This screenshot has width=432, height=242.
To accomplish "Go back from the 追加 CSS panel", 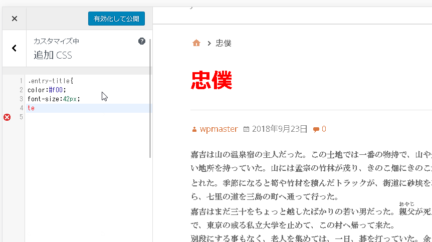I will (x=14, y=48).
